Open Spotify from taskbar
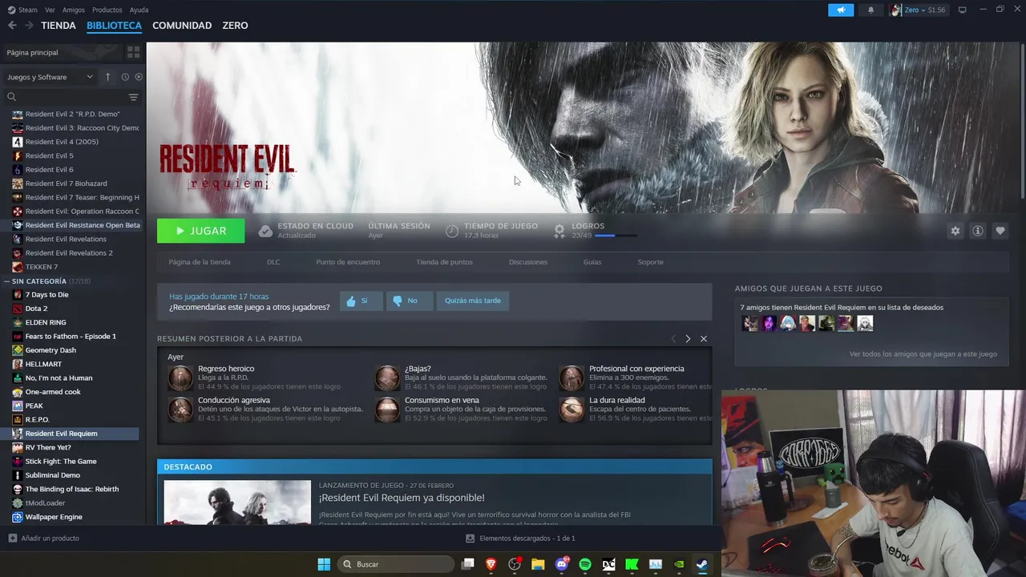This screenshot has width=1026, height=577. click(x=585, y=564)
